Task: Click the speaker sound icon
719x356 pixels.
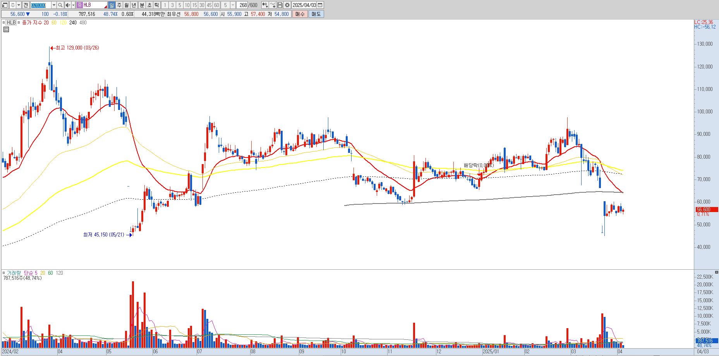Action: (x=68, y=5)
